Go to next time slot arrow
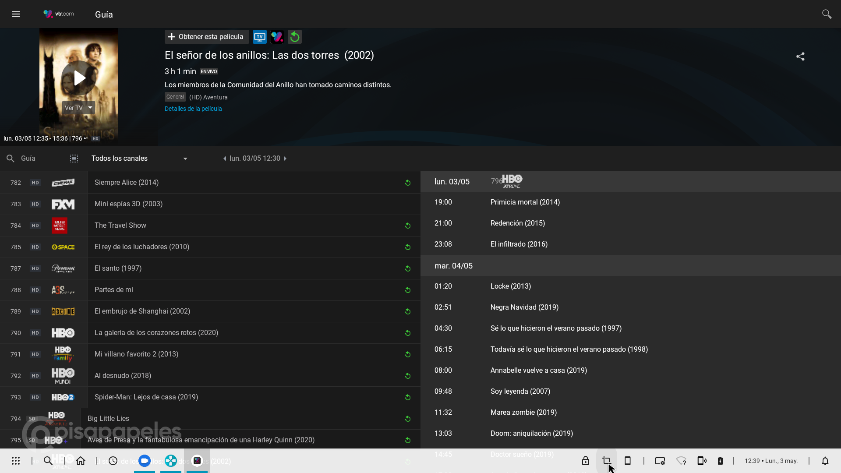This screenshot has width=841, height=473. pyautogui.click(x=285, y=159)
